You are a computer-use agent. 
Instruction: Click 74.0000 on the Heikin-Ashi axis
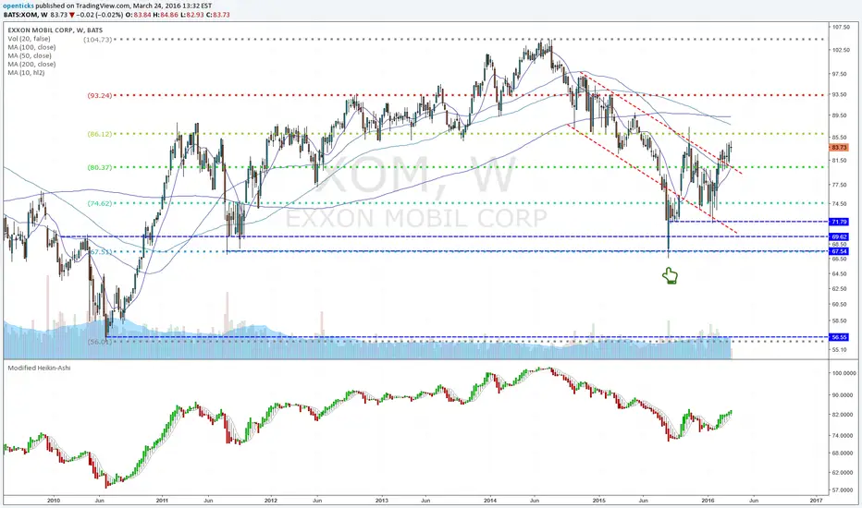(x=844, y=436)
